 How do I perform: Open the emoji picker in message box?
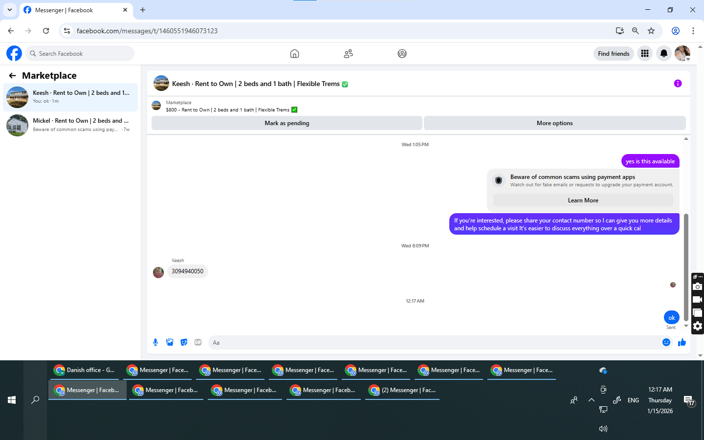click(x=666, y=342)
